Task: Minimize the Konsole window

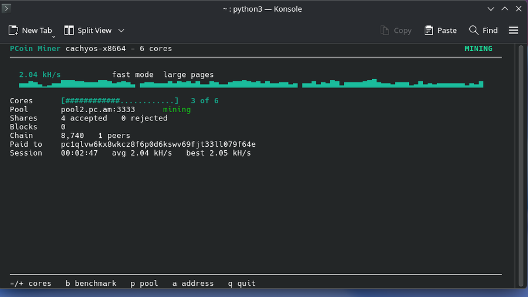Action: [x=490, y=9]
